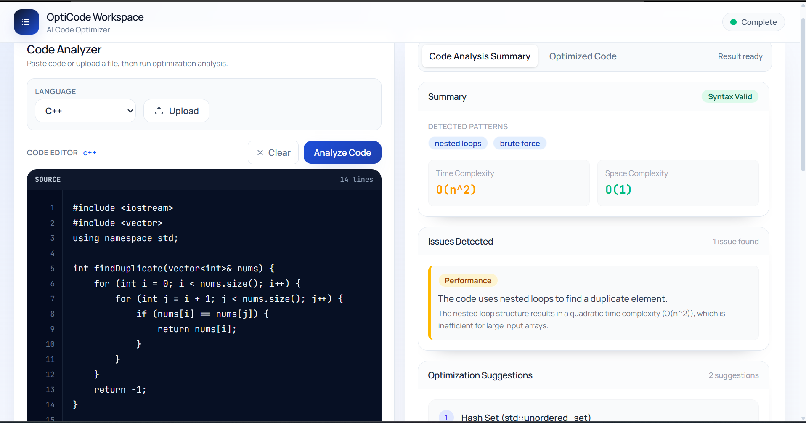Viewport: 806px width, 423px height.
Task: Click the 'return -1;' code line
Action: 120,390
